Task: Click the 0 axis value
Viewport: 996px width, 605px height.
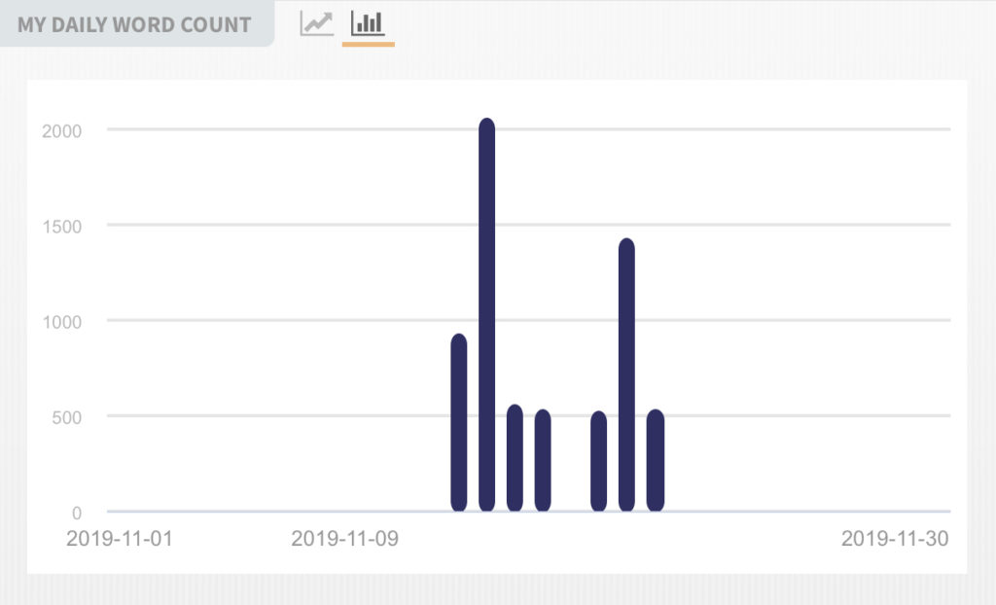Action: (x=77, y=513)
